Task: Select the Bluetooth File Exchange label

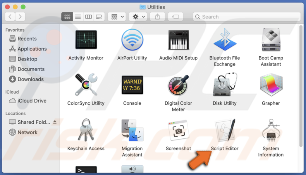Action: coord(225,61)
